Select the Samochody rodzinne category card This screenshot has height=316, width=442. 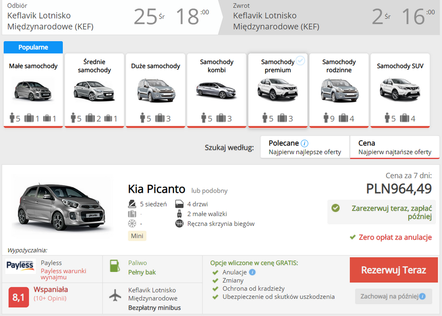pyautogui.click(x=339, y=91)
